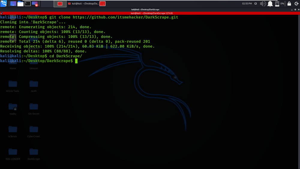Click the window title kali@kali: ~/Desktop/DarkScrape
Screen dimensions: 300x169
[x=145, y=9]
